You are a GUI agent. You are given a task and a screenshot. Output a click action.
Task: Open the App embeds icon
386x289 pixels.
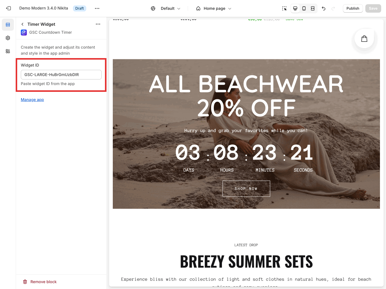click(8, 51)
